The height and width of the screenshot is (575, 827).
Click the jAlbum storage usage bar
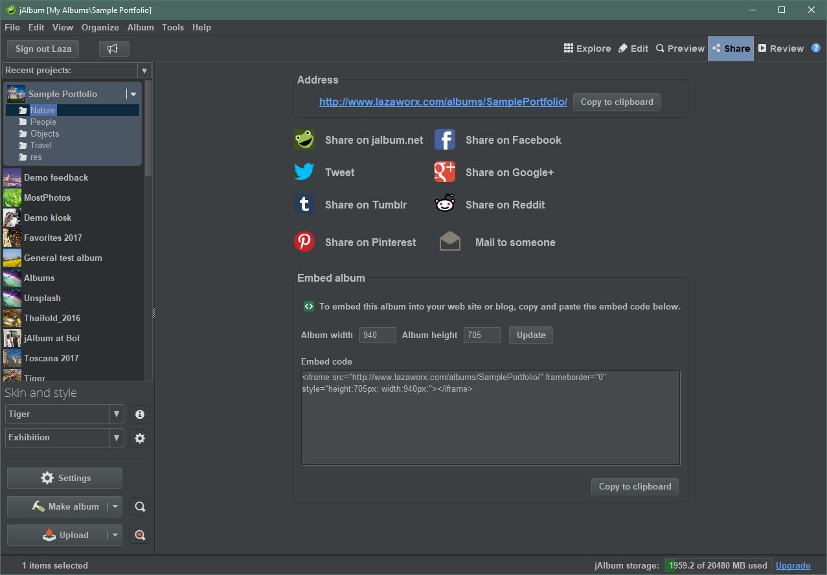click(718, 565)
